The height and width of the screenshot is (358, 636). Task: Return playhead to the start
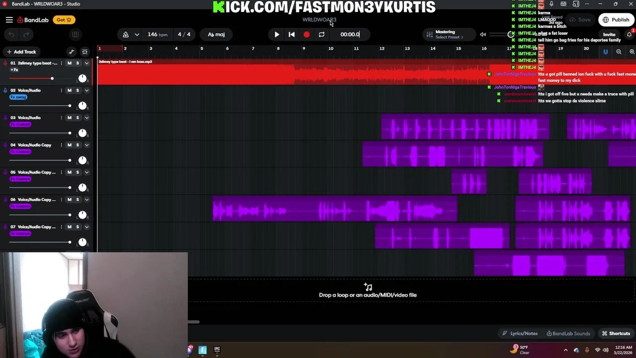pyautogui.click(x=292, y=34)
